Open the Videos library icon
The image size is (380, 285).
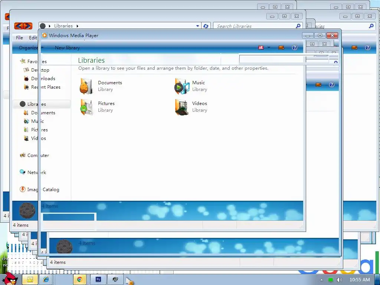click(x=182, y=107)
